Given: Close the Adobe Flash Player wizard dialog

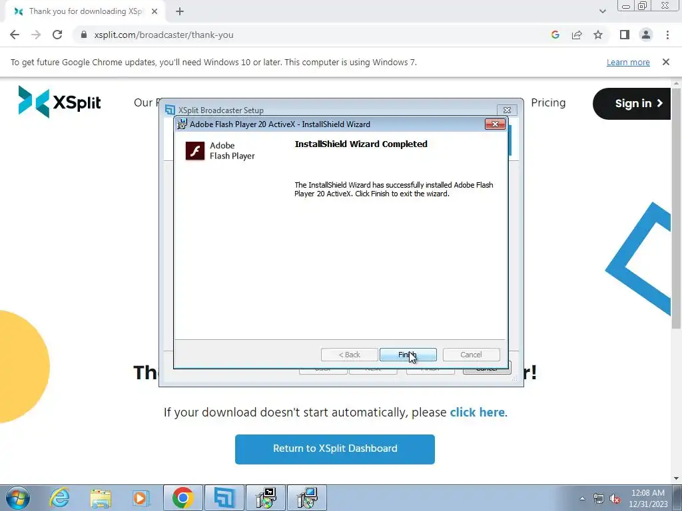Looking at the screenshot, I should 495,124.
